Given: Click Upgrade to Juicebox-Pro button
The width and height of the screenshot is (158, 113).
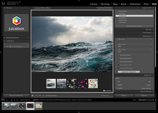Looking at the screenshot, I should (x=129, y=72).
